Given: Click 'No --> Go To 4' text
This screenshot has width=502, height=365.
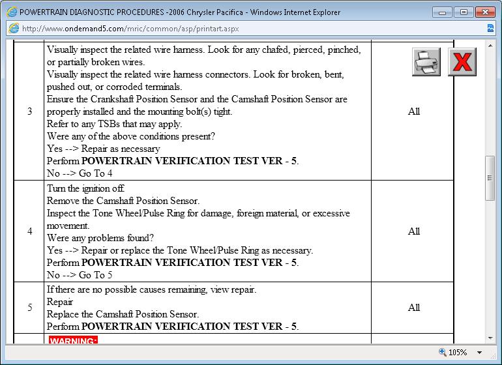Looking at the screenshot, I should [x=80, y=173].
